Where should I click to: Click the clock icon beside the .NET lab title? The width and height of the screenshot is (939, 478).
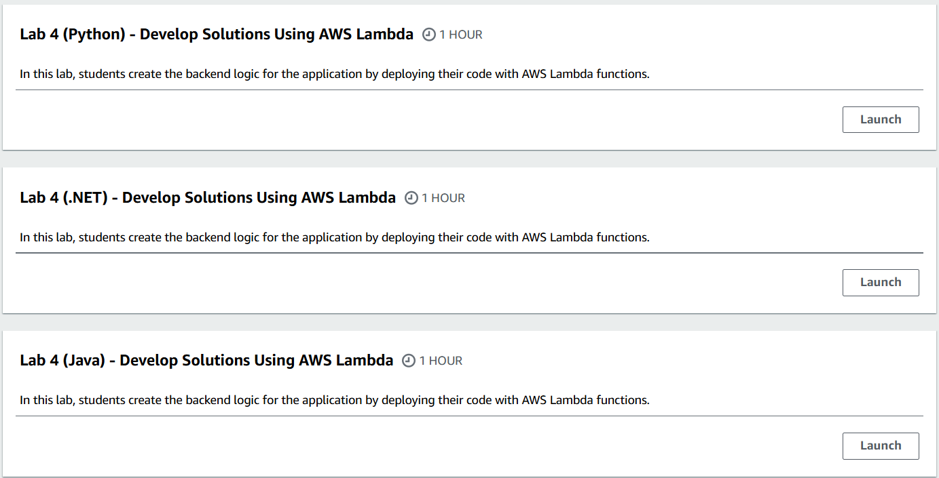pyautogui.click(x=411, y=198)
